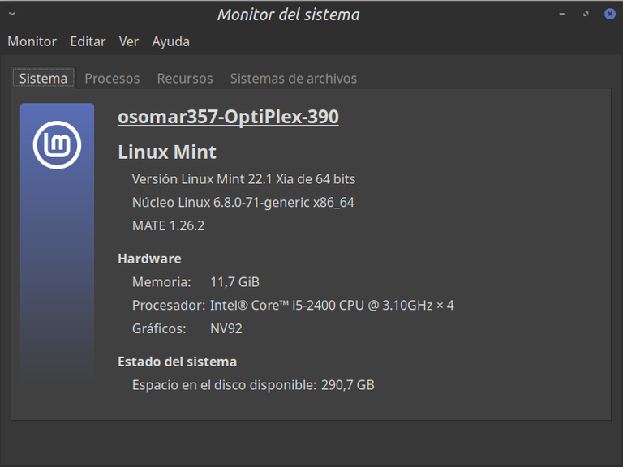Click the Núcleo Linux kernel line

(243, 203)
